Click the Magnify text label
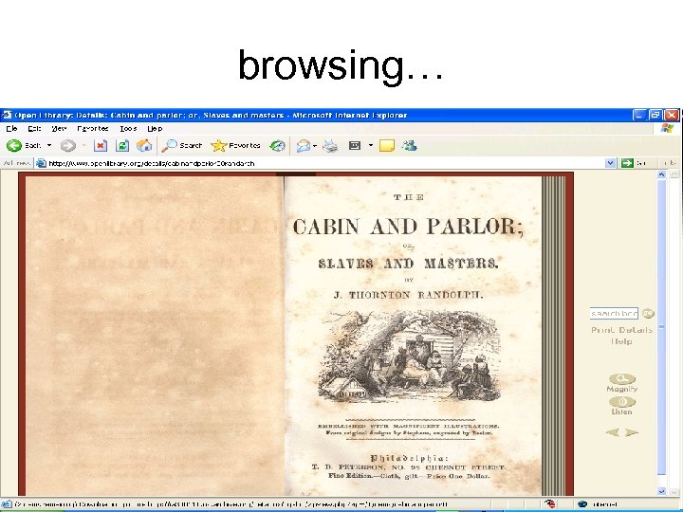Viewport: 683px width, 512px height. 622,389
